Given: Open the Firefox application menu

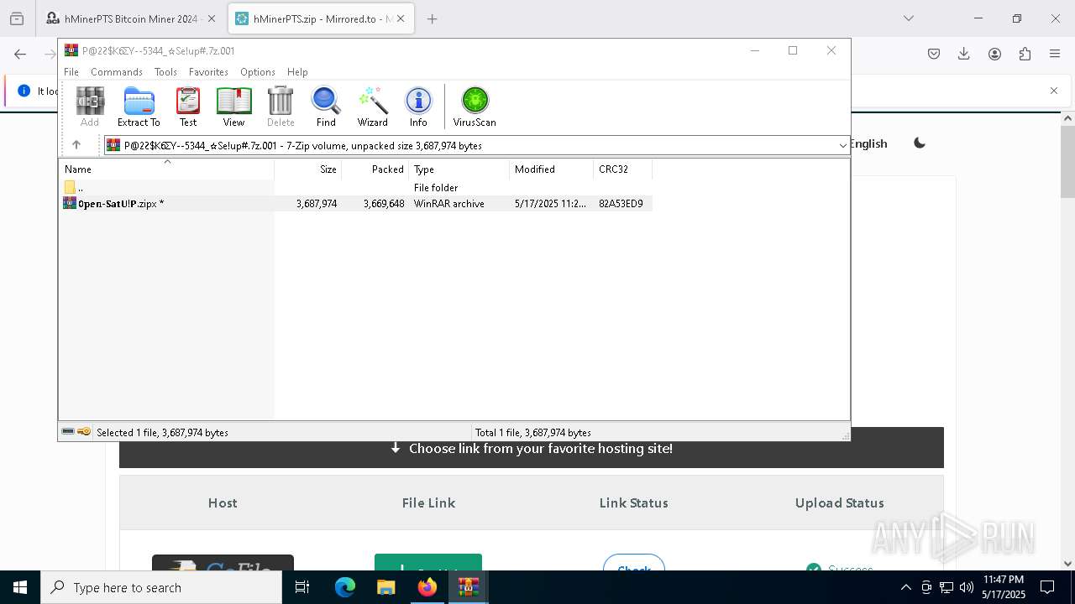Looking at the screenshot, I should click(x=1055, y=54).
